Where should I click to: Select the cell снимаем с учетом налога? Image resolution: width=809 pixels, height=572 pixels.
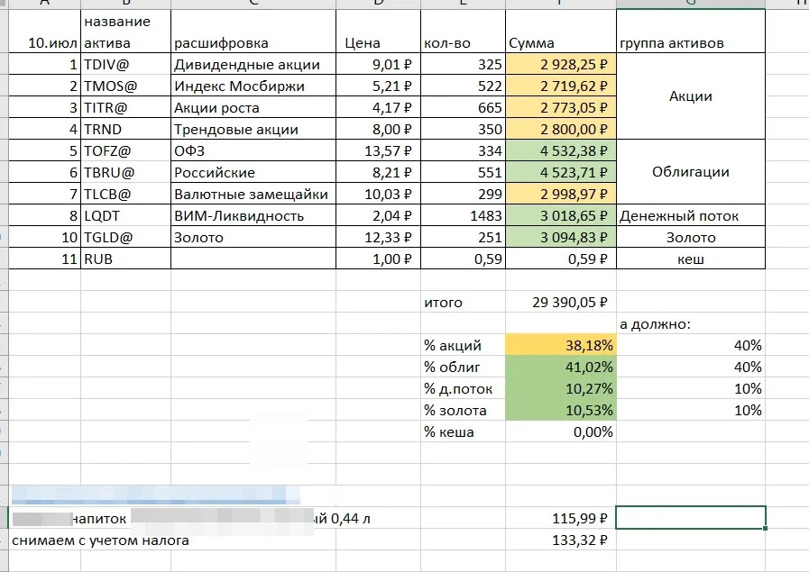(101, 540)
